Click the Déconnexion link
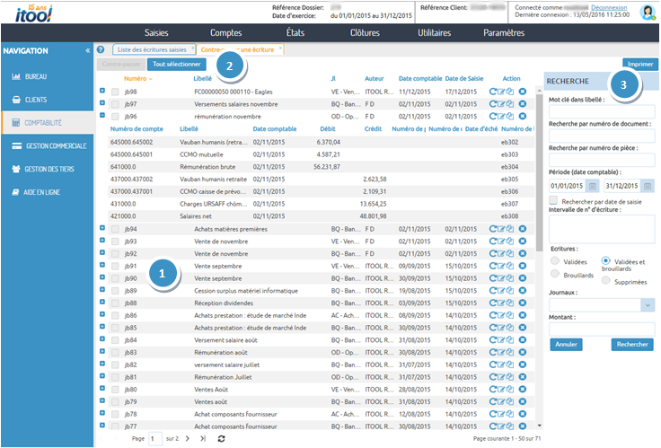Viewport: 661px width, 448px height. pyautogui.click(x=609, y=7)
